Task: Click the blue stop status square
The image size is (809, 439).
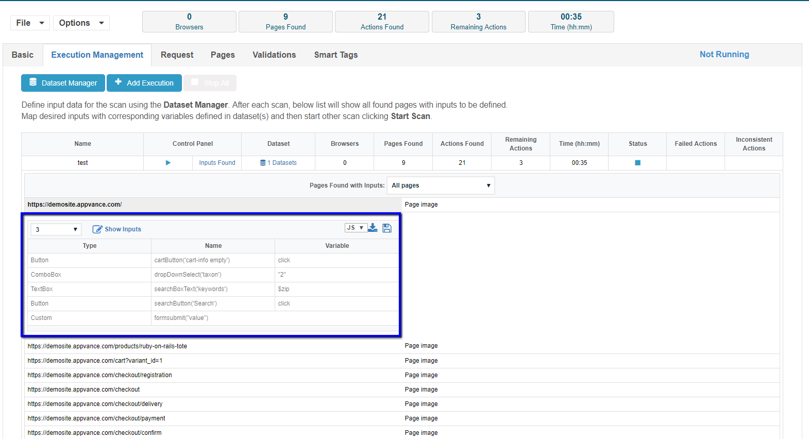Action: tap(637, 163)
